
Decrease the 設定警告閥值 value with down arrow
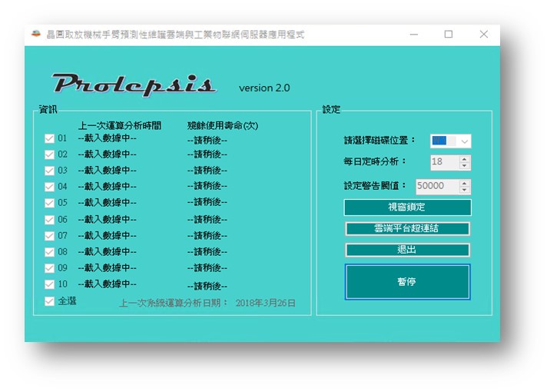[x=465, y=190]
